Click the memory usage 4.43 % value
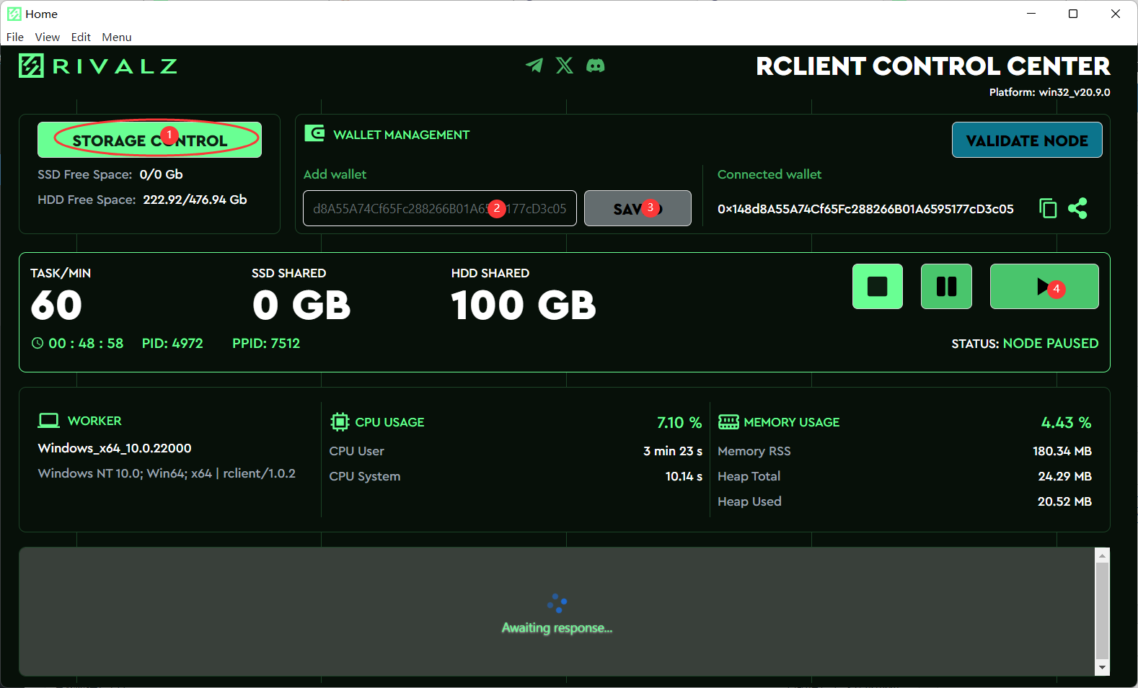The height and width of the screenshot is (688, 1138). pos(1066,422)
